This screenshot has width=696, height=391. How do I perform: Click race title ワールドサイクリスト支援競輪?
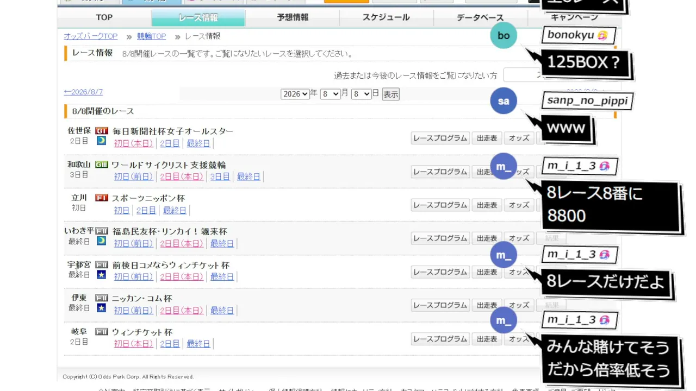point(169,165)
